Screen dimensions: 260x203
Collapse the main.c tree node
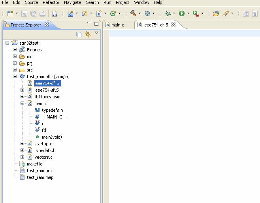click(x=22, y=103)
